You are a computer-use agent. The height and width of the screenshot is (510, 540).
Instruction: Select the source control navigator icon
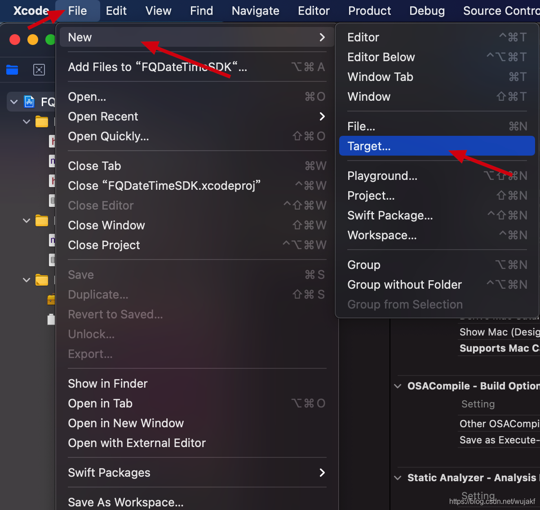pyautogui.click(x=39, y=70)
